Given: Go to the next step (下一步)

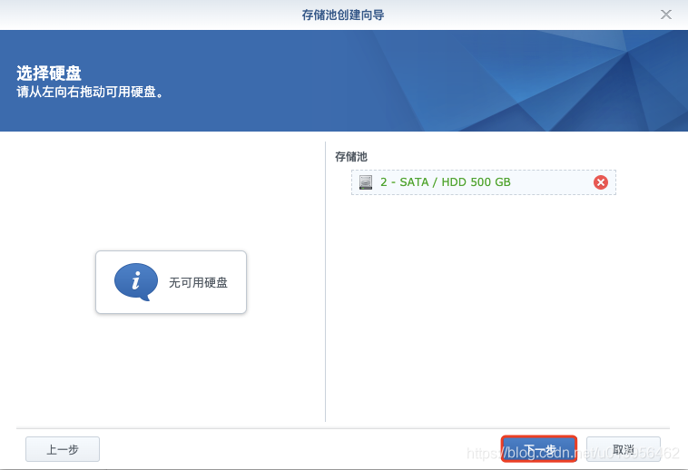Looking at the screenshot, I should click(x=539, y=449).
